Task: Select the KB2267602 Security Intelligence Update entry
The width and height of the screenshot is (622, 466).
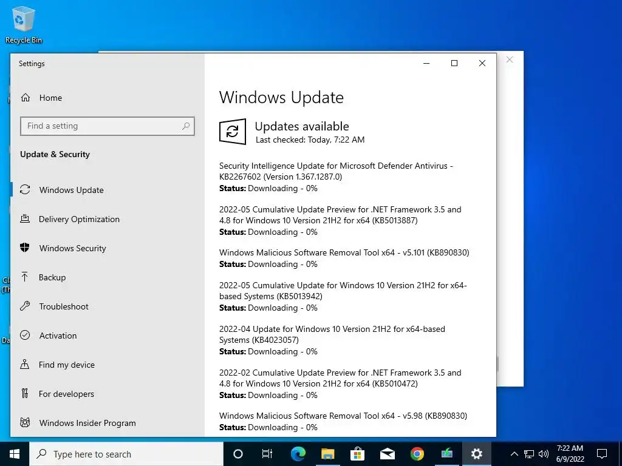Action: [337, 177]
